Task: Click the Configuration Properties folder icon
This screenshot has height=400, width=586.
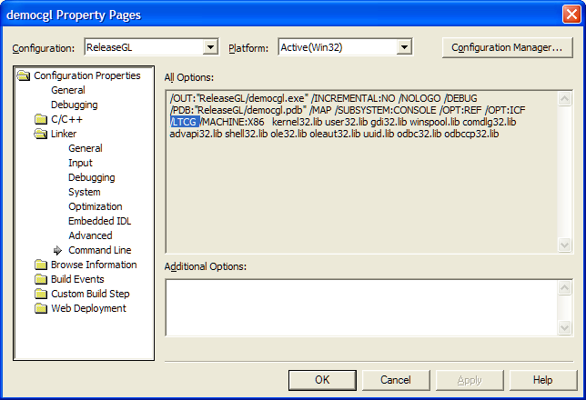Action: (x=24, y=75)
